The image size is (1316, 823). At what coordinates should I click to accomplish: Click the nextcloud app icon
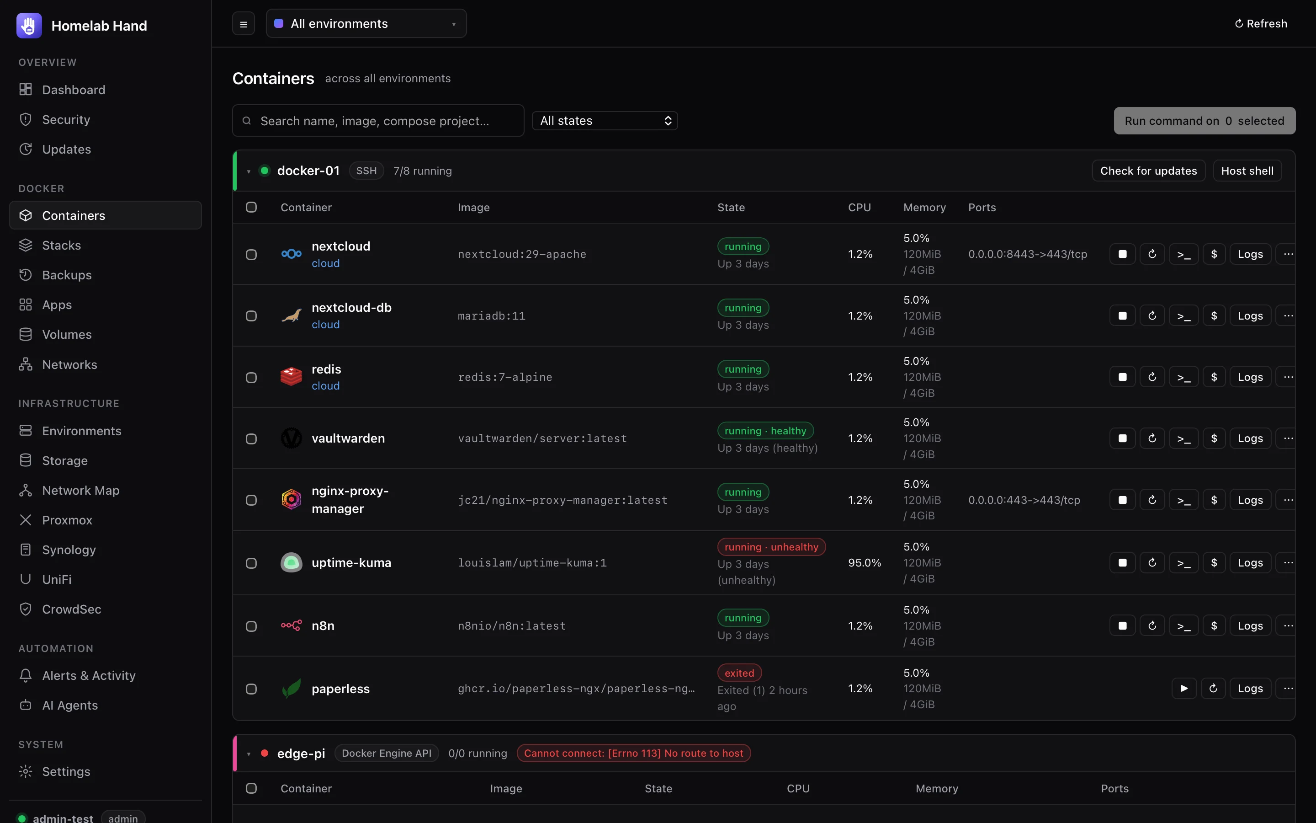[292, 254]
